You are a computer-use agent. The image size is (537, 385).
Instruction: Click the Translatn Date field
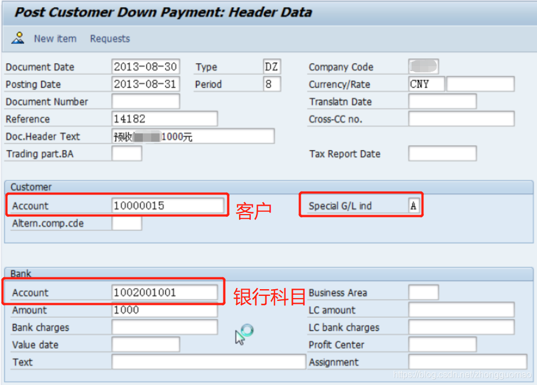[x=442, y=101]
